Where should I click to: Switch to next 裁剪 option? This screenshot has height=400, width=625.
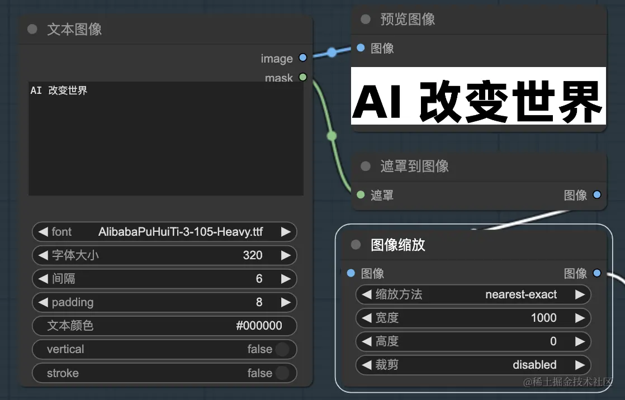(x=580, y=365)
